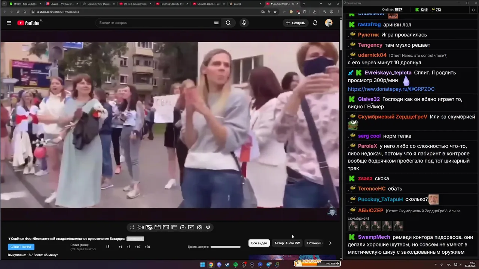Adjust the Громк. алерта volume slider
The height and width of the screenshot is (269, 479).
(225, 247)
